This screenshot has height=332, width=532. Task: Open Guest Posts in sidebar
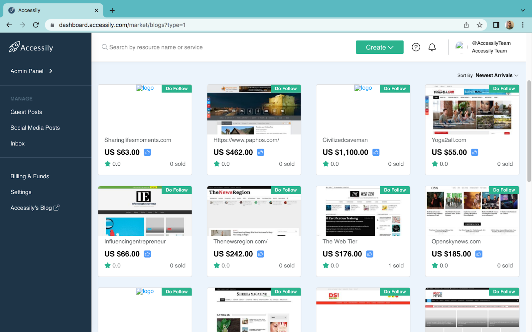(26, 112)
